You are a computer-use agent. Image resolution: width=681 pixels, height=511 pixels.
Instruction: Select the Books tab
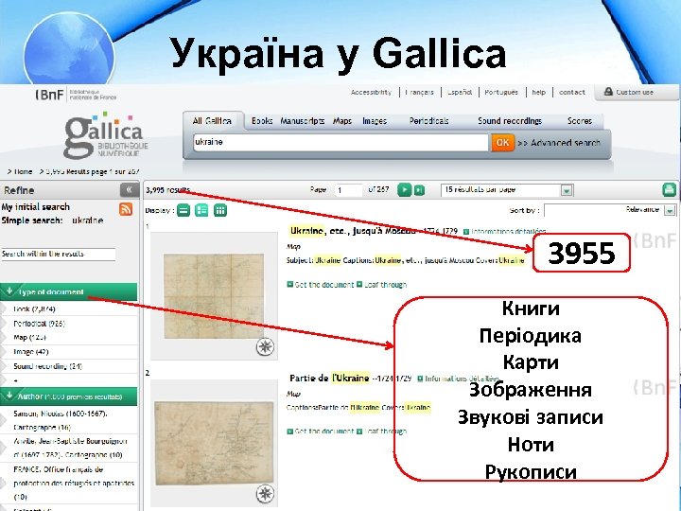tap(262, 121)
